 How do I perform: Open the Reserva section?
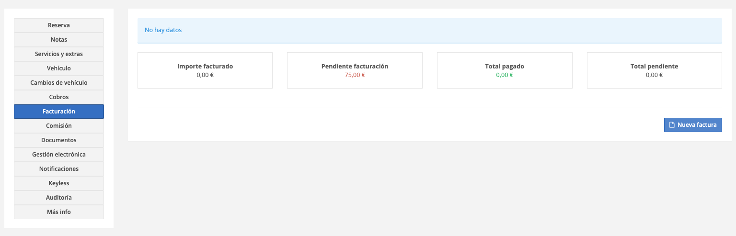pyautogui.click(x=59, y=25)
